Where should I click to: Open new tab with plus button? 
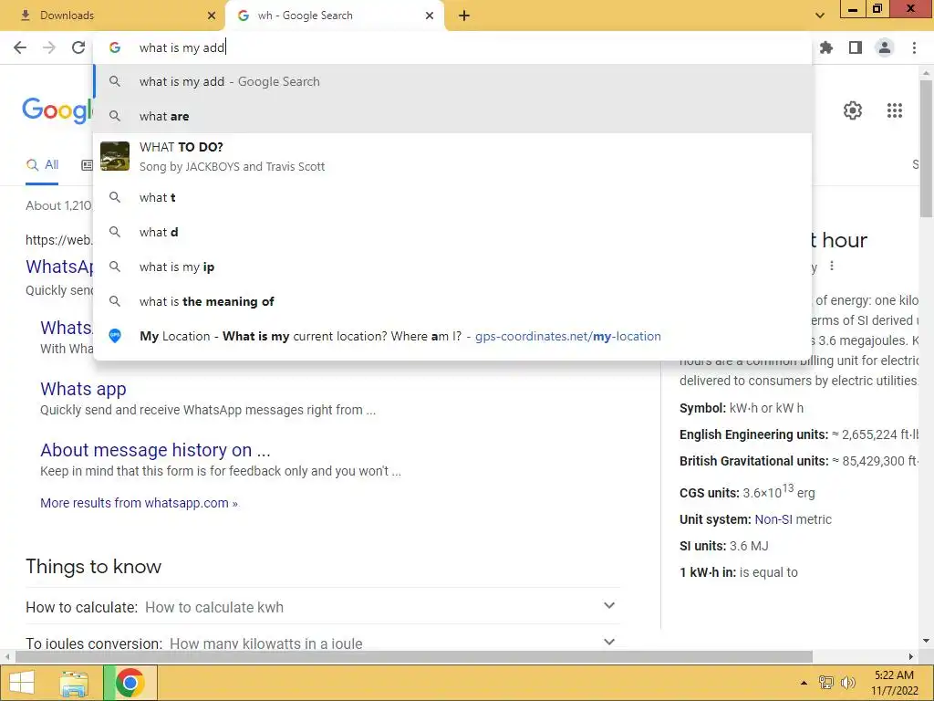pos(464,16)
